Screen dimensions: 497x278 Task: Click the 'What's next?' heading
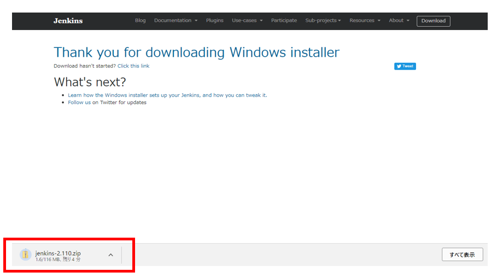(90, 82)
